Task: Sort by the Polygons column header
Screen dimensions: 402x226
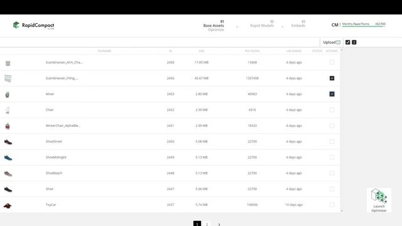Action: [x=253, y=51]
